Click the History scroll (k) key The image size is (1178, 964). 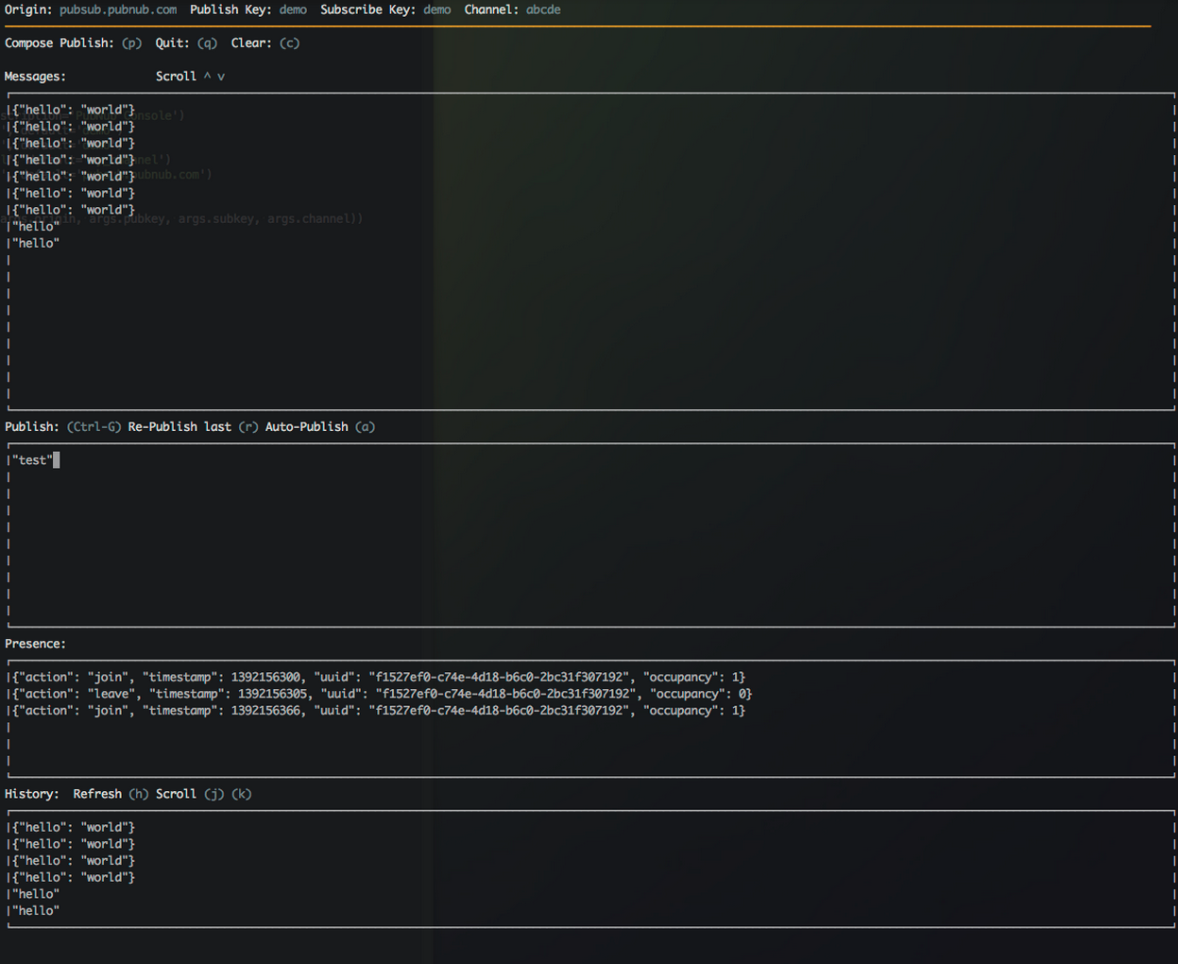242,795
